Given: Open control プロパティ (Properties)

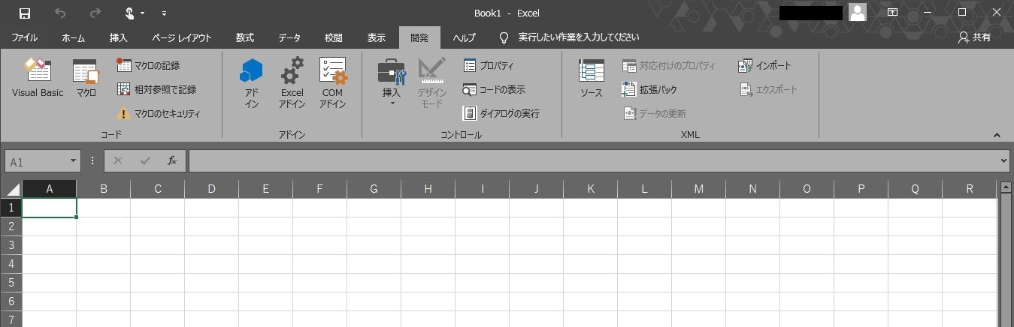Looking at the screenshot, I should 489,65.
